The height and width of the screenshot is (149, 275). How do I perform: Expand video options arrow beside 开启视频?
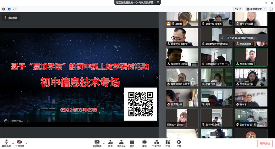[x=26, y=143]
